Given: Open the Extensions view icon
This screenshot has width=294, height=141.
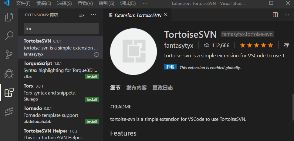Looking at the screenshot, I should pos(9,92).
